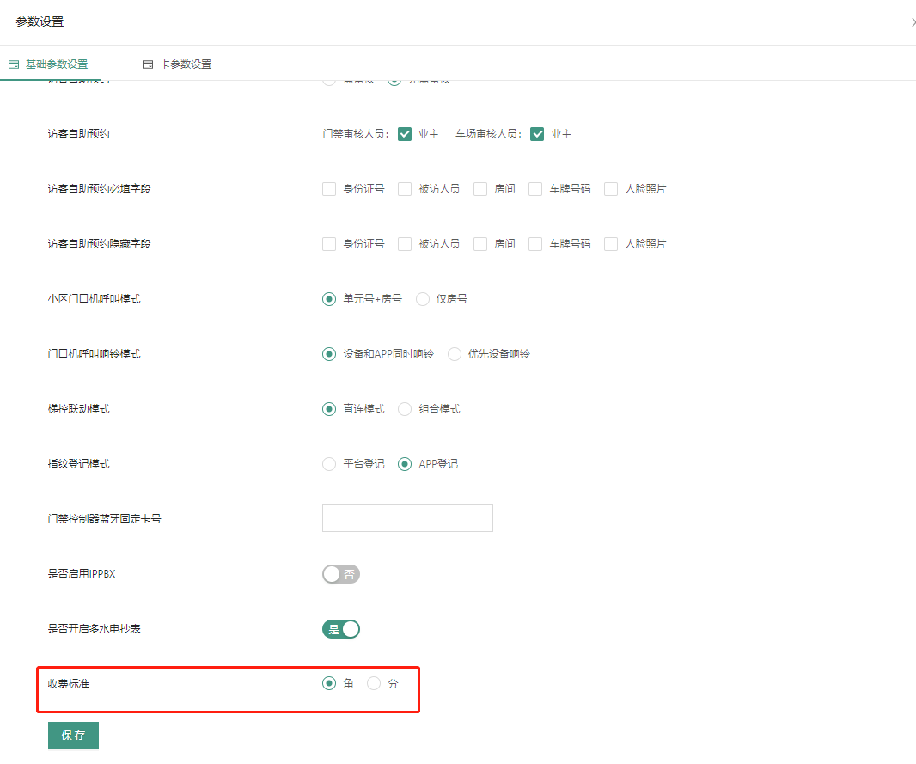Select 分 as 收费标准
The width and height of the screenshot is (916, 764).
coord(374,684)
